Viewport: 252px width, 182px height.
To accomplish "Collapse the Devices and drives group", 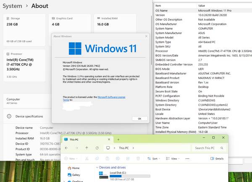I will click(96, 168).
